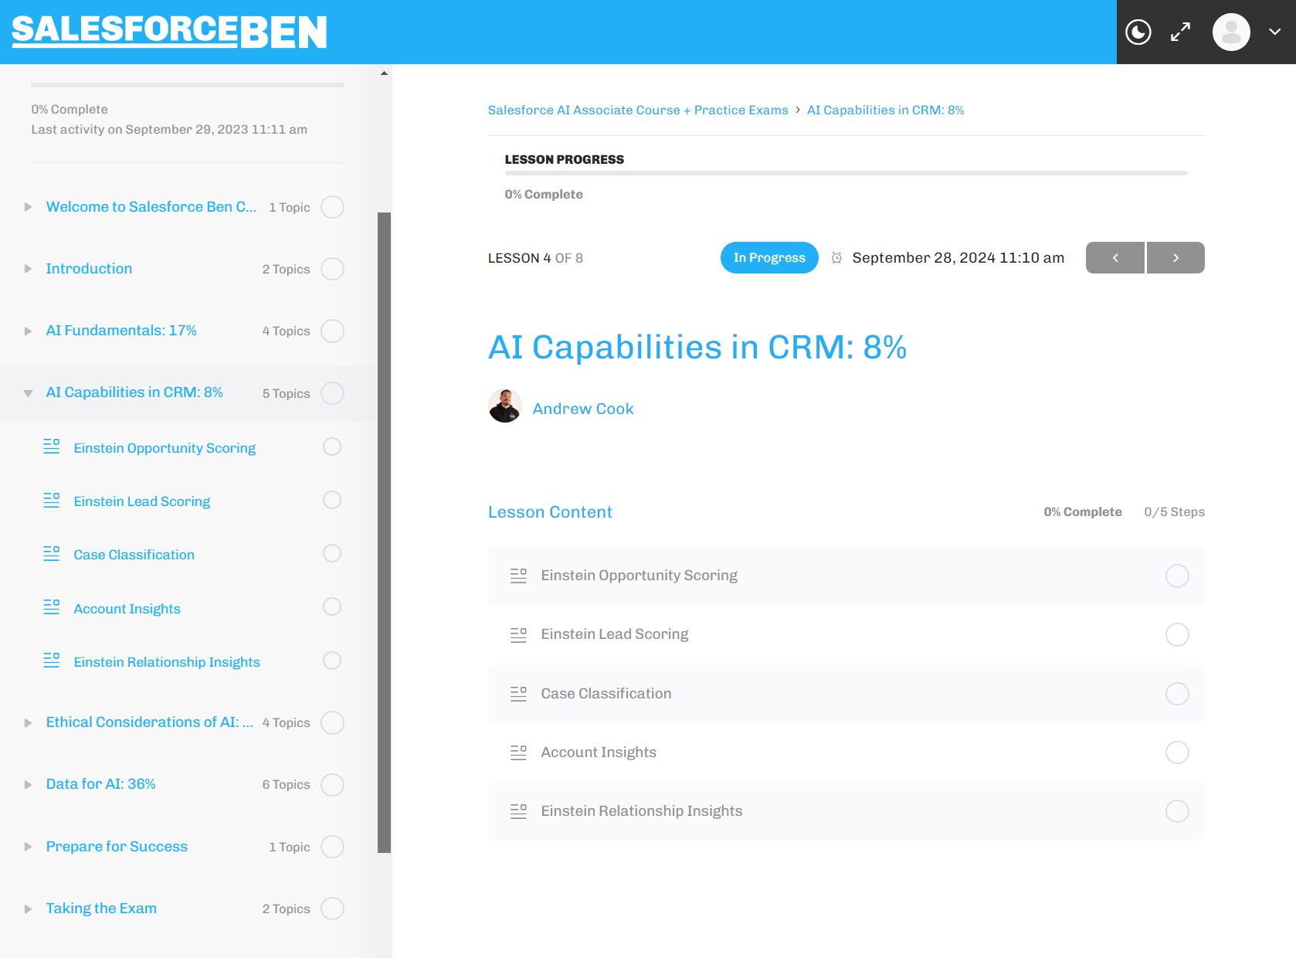This screenshot has height=958, width=1296.
Task: Open Case Classification in Lesson Content
Action: click(x=606, y=694)
